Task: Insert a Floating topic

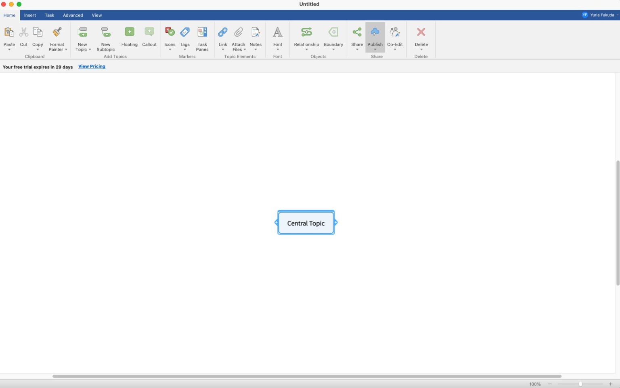Action: coord(129,36)
